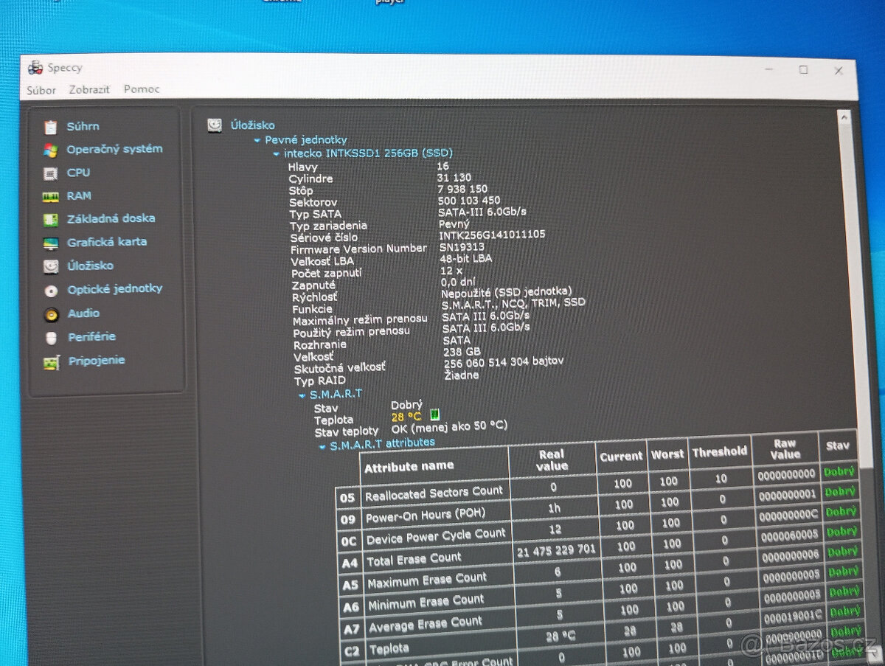Collapse the Pevné jednotky tree node
The height and width of the screenshot is (666, 885).
[257, 140]
